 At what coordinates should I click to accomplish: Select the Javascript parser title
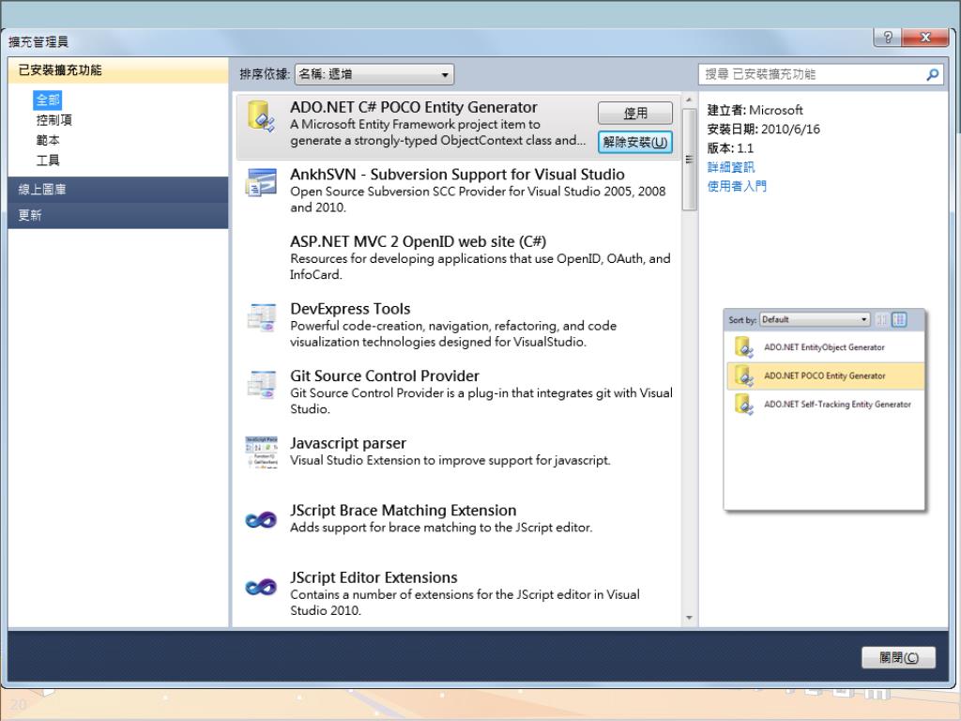348,443
